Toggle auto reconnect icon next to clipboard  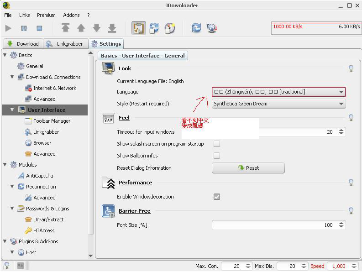tap(154, 28)
